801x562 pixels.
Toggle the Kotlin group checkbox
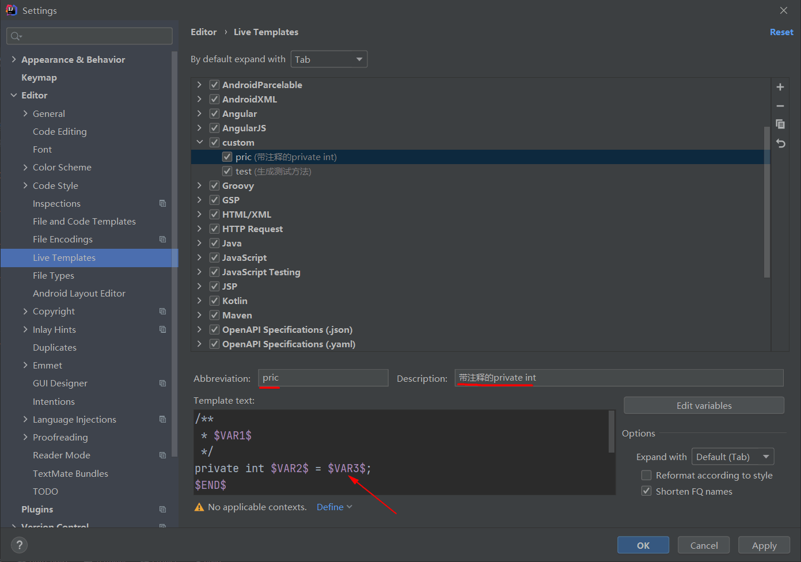pos(214,301)
